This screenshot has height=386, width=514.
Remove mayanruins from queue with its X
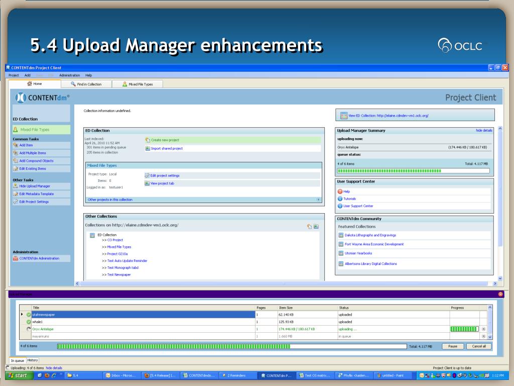(483, 336)
